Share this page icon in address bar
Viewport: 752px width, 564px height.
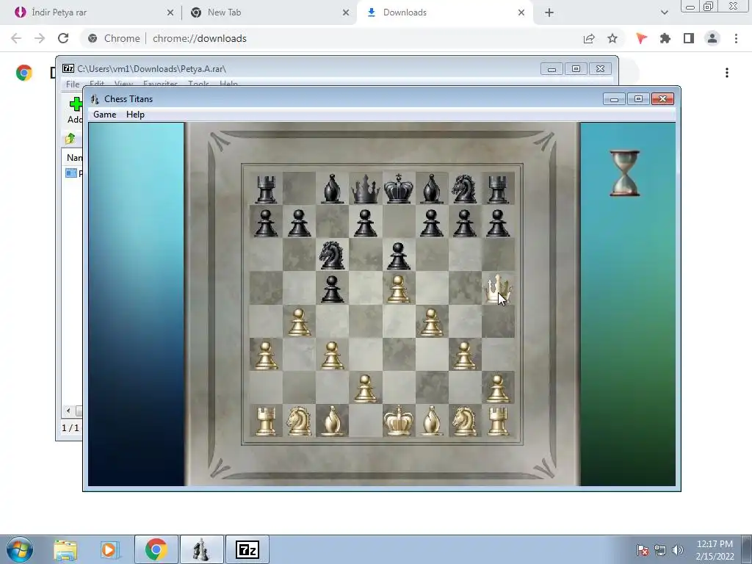pos(589,38)
